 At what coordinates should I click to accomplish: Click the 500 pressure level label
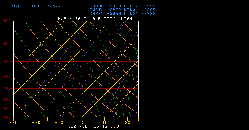click(x=7, y=62)
